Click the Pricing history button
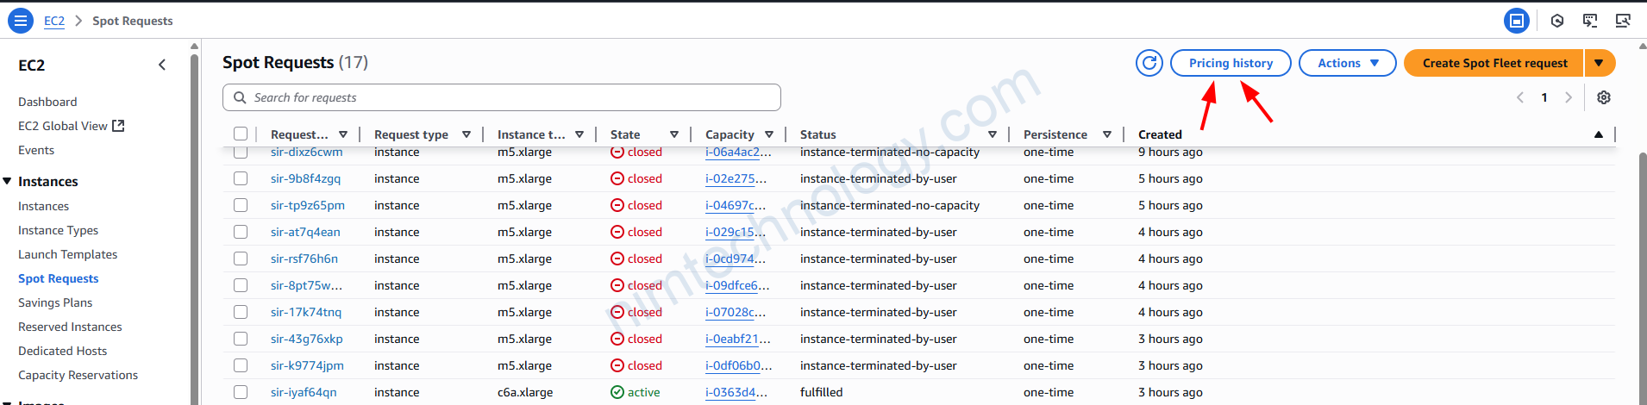Viewport: 1647px width, 405px height. [1230, 63]
